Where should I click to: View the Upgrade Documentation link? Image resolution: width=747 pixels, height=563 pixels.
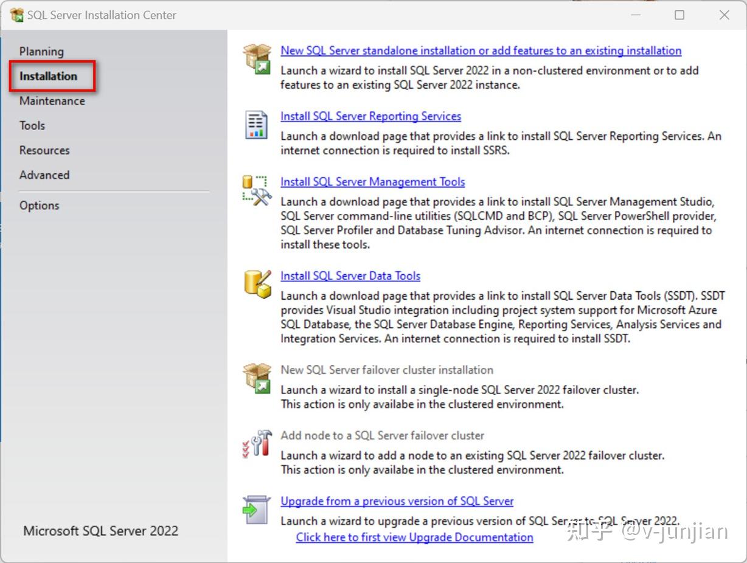coord(414,537)
